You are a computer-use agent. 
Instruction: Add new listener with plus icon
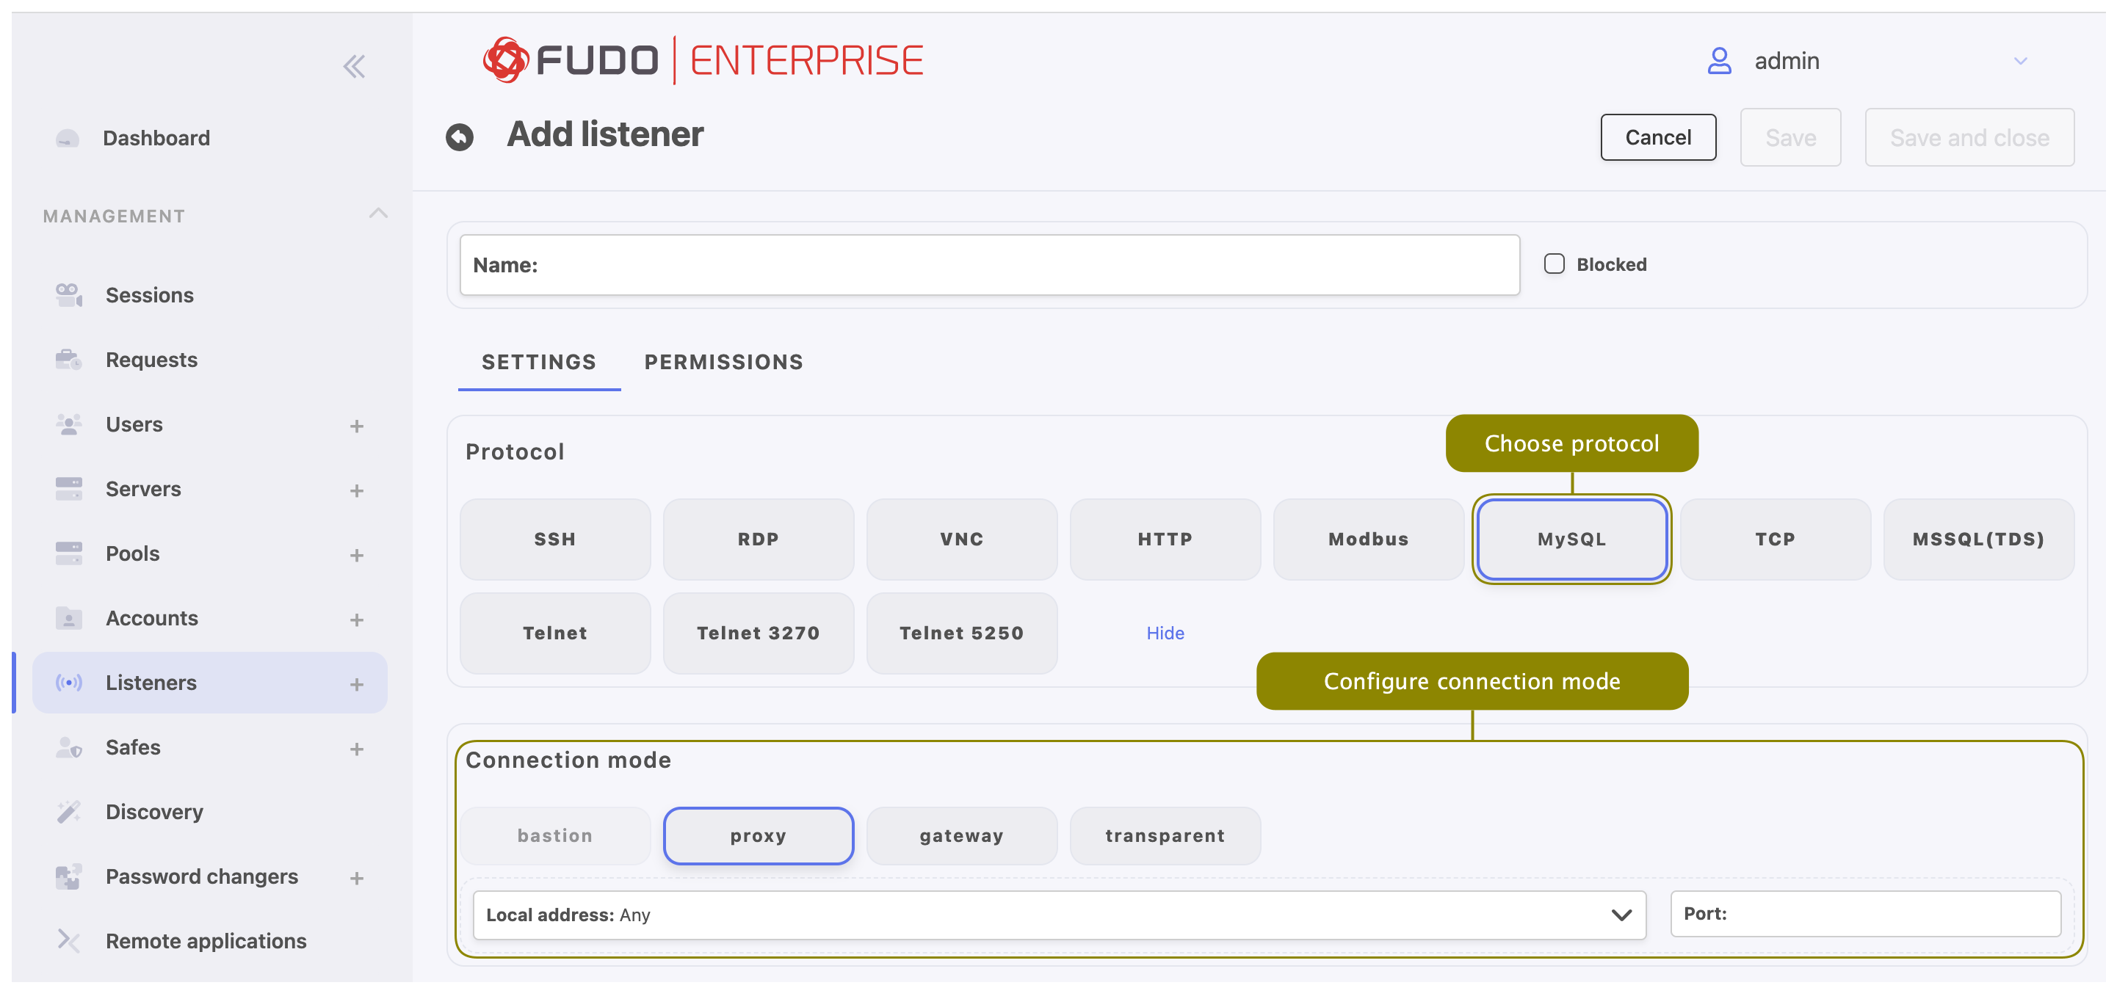pos(357,684)
